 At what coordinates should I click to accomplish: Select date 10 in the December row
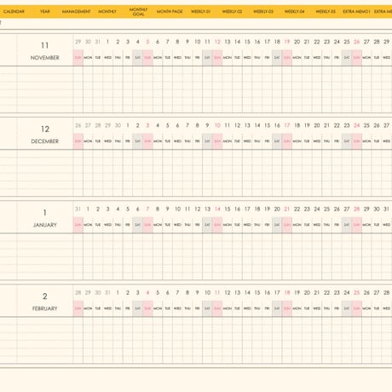point(217,125)
